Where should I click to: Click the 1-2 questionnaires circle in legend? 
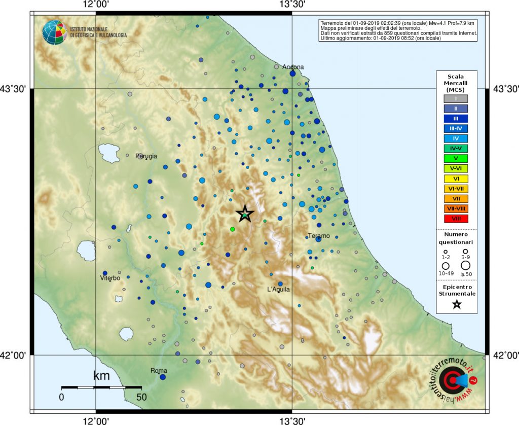tap(446, 252)
